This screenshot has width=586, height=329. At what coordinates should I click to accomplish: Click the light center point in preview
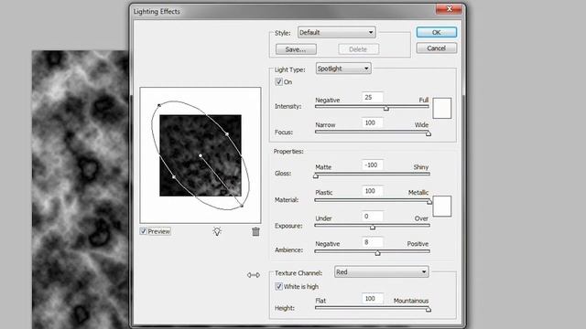pyautogui.click(x=201, y=155)
